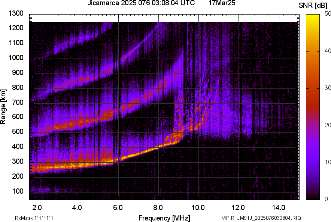Click the colorbar tick label "10"
The height and width of the screenshot is (222, 331).
pos(328,162)
